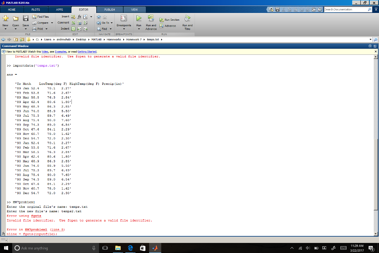Image resolution: width=379 pixels, height=253 pixels.
Task: Expand the Compare dropdown arrow
Action: 52,23
